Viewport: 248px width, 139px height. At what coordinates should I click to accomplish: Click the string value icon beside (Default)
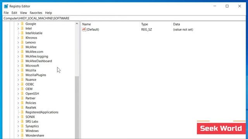84,29
